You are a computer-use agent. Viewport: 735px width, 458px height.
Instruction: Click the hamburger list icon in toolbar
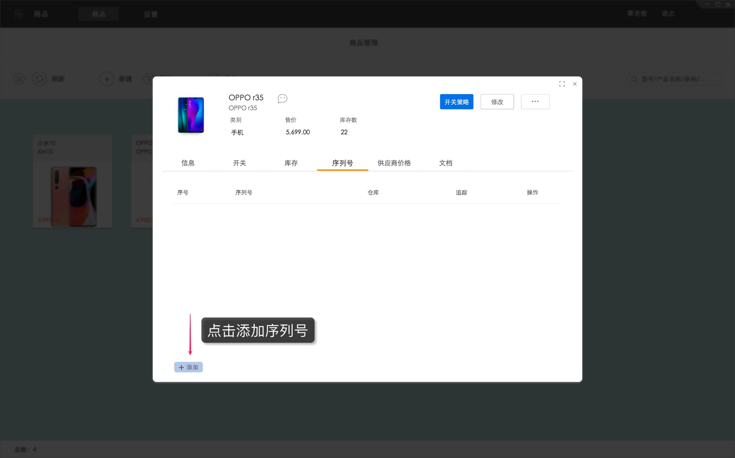coord(19,79)
